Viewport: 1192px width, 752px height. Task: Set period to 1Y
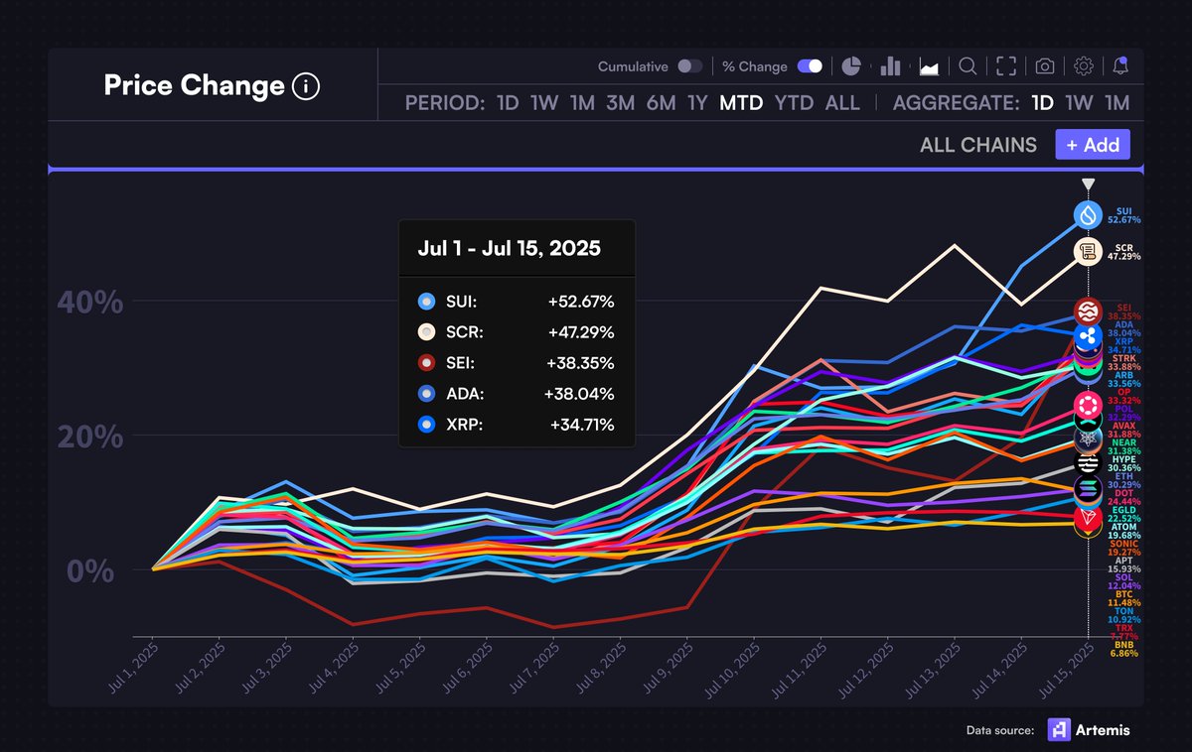(x=697, y=102)
